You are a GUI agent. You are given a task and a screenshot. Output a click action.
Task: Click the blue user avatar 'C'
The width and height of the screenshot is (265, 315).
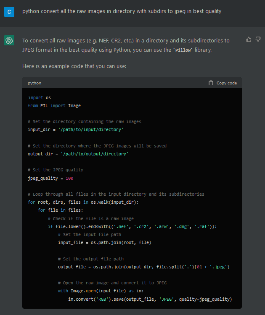tap(9, 11)
